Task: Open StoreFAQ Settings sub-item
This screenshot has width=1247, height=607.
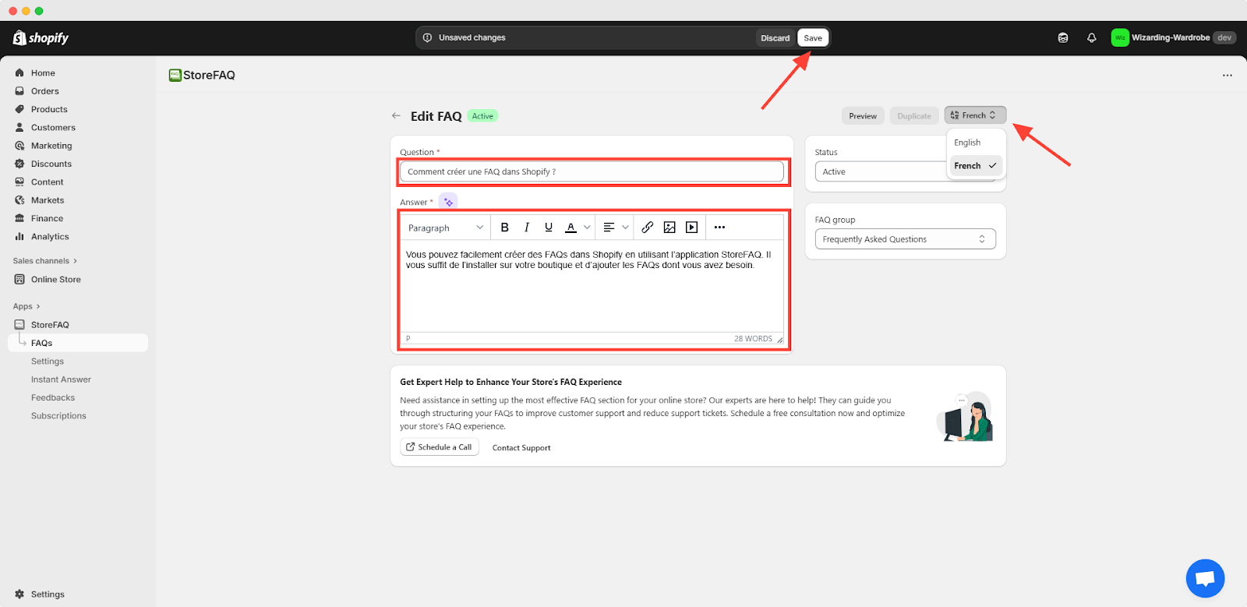Action: pos(48,362)
